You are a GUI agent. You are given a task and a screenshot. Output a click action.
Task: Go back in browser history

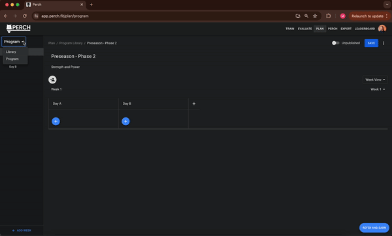(5, 16)
